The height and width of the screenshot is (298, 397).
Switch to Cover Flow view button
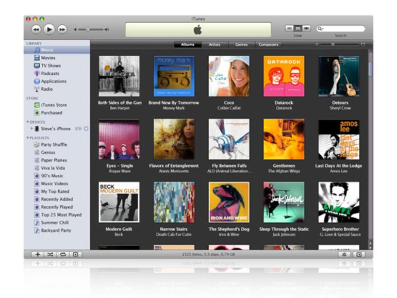pos(307,28)
